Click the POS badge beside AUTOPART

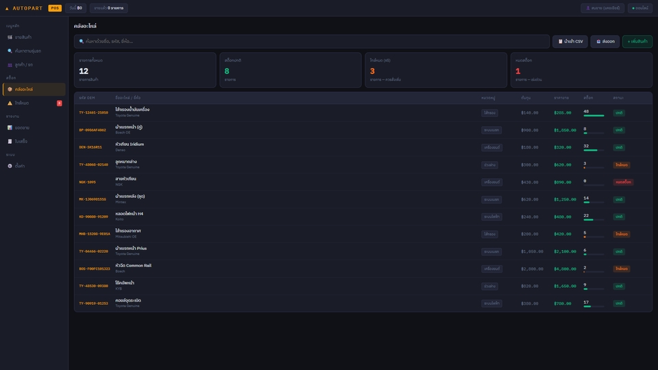point(55,8)
